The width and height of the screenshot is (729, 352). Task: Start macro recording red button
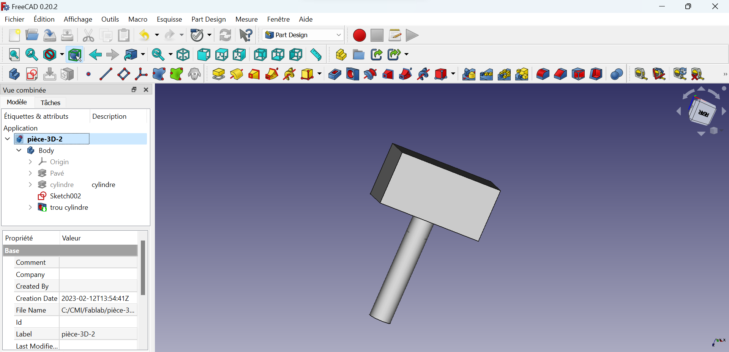(359, 35)
